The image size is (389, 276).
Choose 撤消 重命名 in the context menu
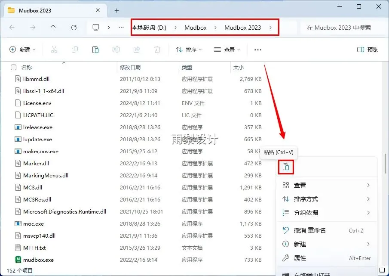point(327,230)
